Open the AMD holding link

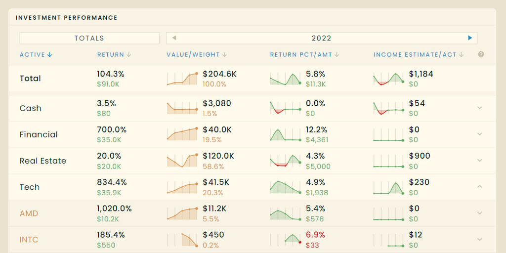click(29, 213)
